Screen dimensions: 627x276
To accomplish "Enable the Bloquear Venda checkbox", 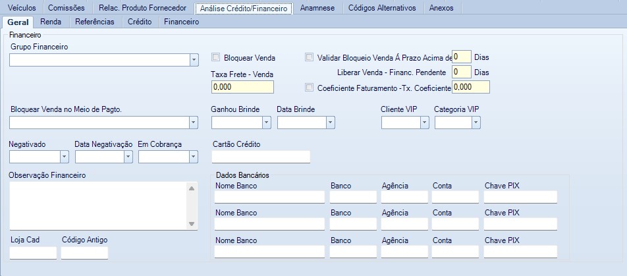I will [x=215, y=57].
